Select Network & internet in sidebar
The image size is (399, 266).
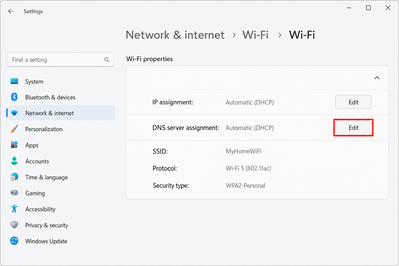coord(61,113)
